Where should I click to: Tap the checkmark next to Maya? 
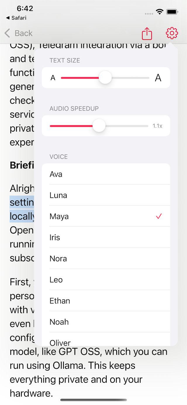(x=159, y=216)
